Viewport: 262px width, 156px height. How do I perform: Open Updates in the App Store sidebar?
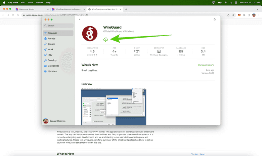click(x=52, y=71)
